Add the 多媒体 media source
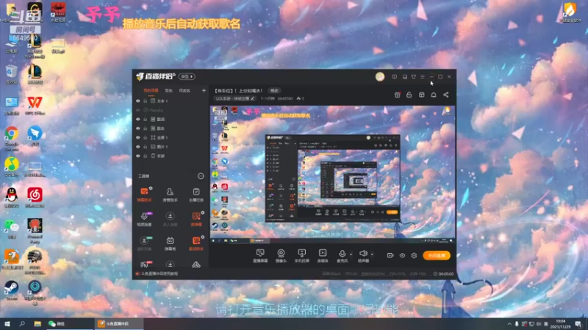Image resolution: width=588 pixels, height=330 pixels. click(x=323, y=256)
